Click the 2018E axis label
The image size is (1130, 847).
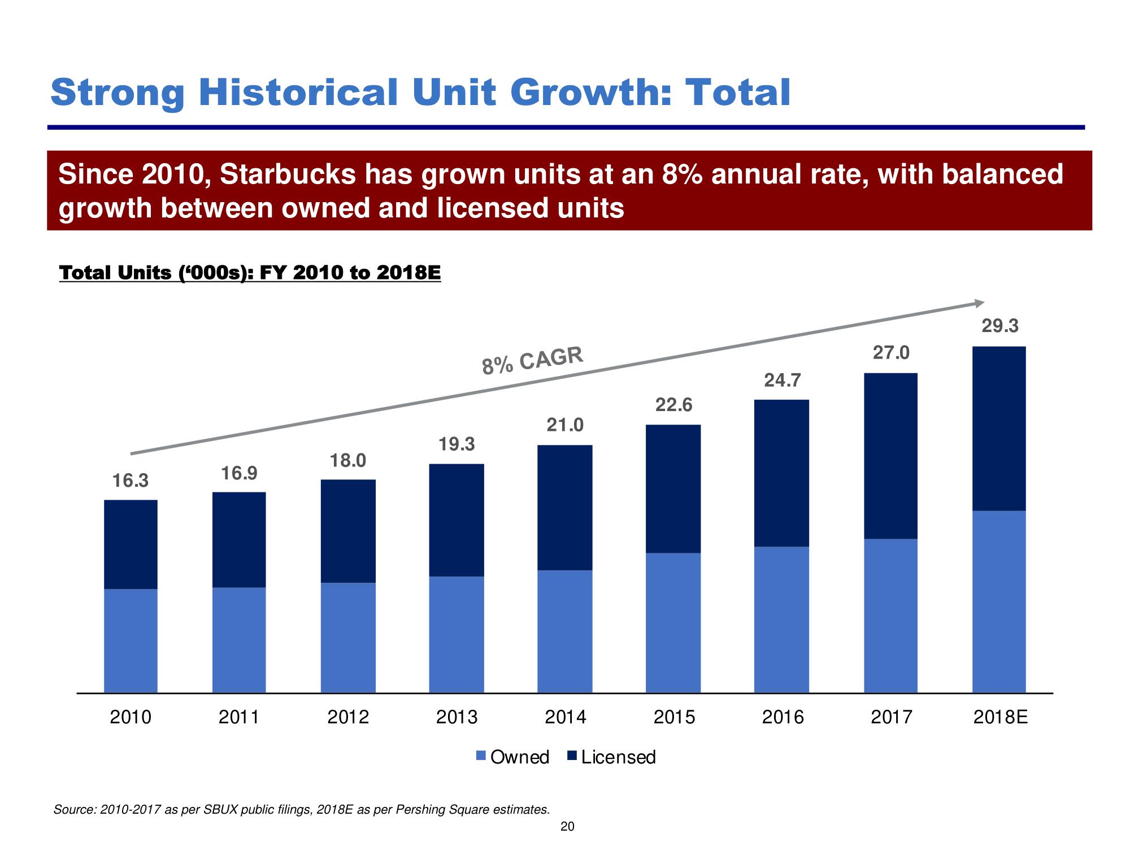1000,717
